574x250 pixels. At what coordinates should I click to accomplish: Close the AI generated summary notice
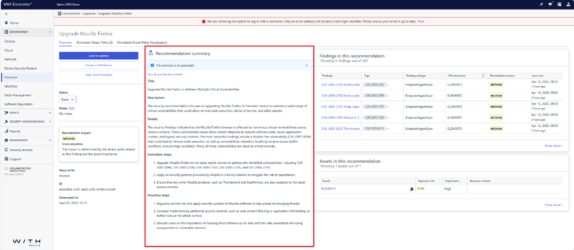point(307,65)
